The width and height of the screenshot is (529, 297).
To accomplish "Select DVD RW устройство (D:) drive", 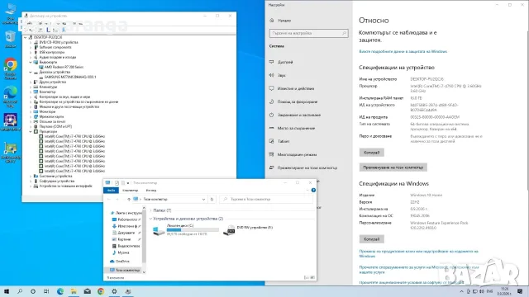I will click(x=248, y=229).
